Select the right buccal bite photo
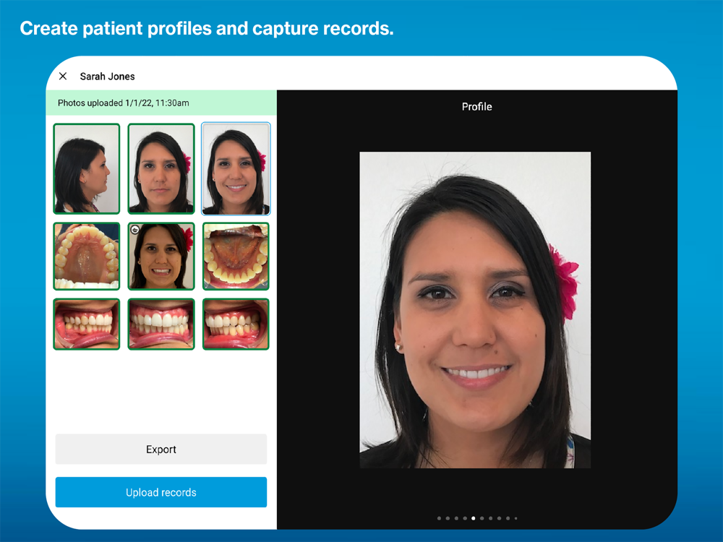This screenshot has height=542, width=723. pos(87,324)
